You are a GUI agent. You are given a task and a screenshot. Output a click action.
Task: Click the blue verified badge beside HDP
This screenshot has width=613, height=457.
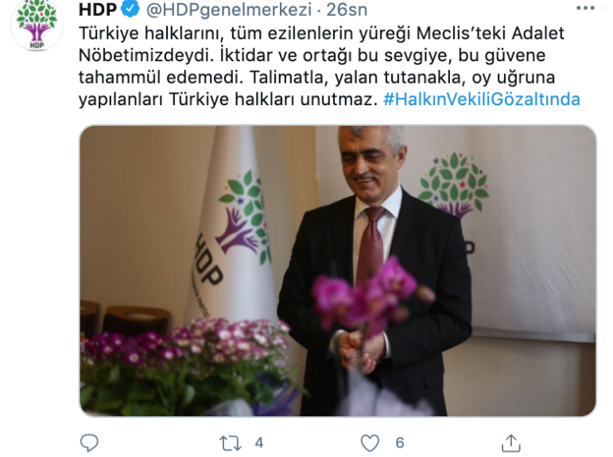[x=130, y=10]
